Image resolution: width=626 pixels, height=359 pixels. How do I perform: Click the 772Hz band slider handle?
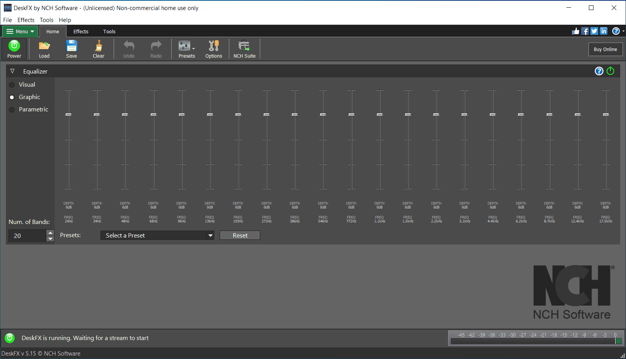point(351,115)
